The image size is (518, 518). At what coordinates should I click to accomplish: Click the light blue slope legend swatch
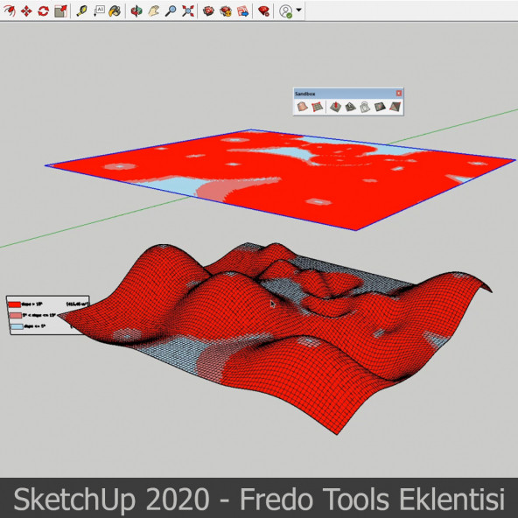point(17,326)
